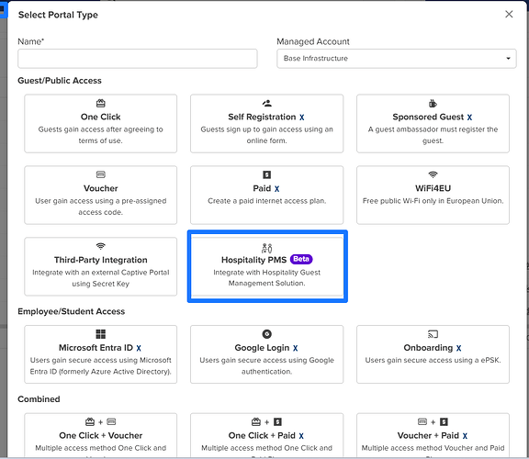Focus the Name input field
Image resolution: width=529 pixels, height=459 pixels.
pos(138,59)
